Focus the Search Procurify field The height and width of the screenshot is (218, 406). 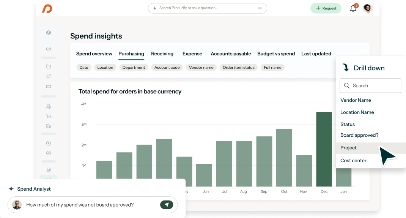click(208, 8)
